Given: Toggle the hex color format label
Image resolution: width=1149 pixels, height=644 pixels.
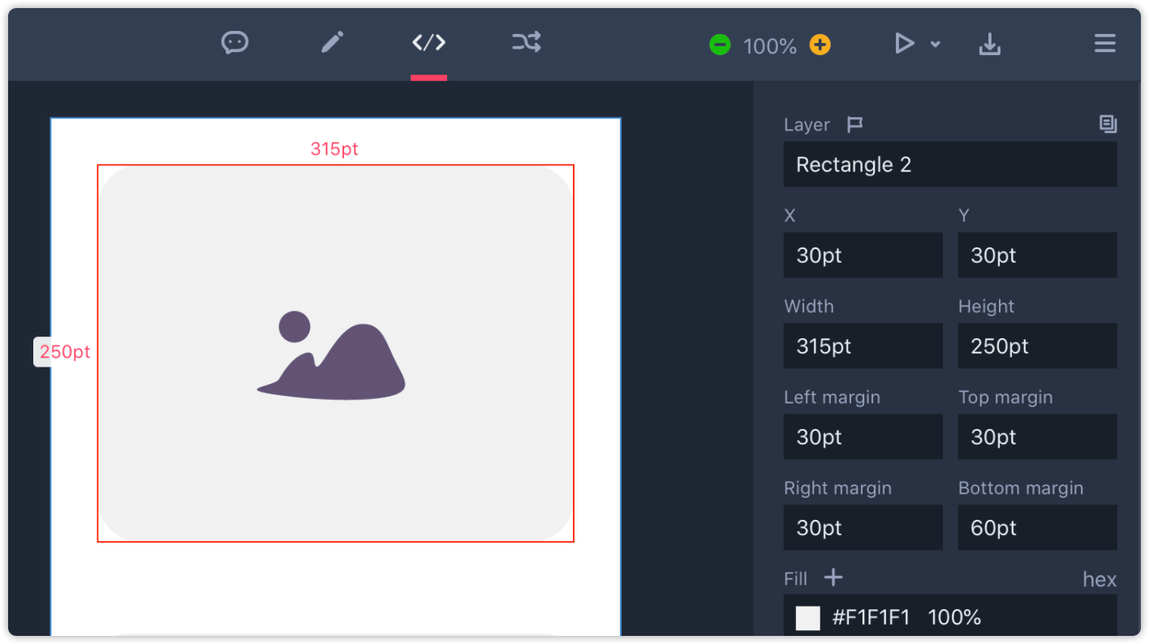Looking at the screenshot, I should (x=1100, y=579).
